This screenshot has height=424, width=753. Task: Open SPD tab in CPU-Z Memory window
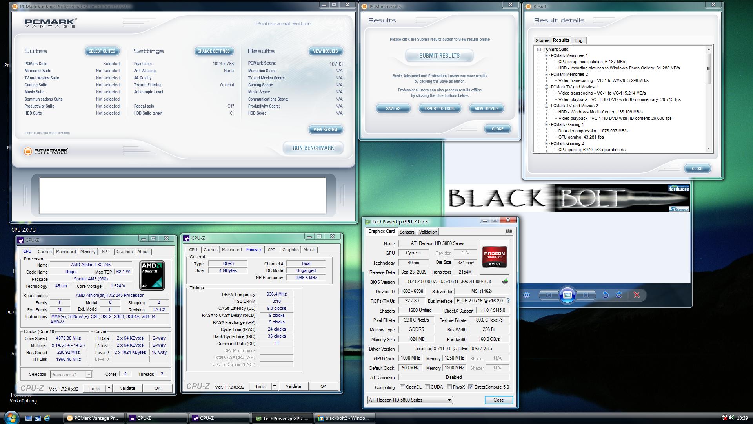click(x=271, y=250)
